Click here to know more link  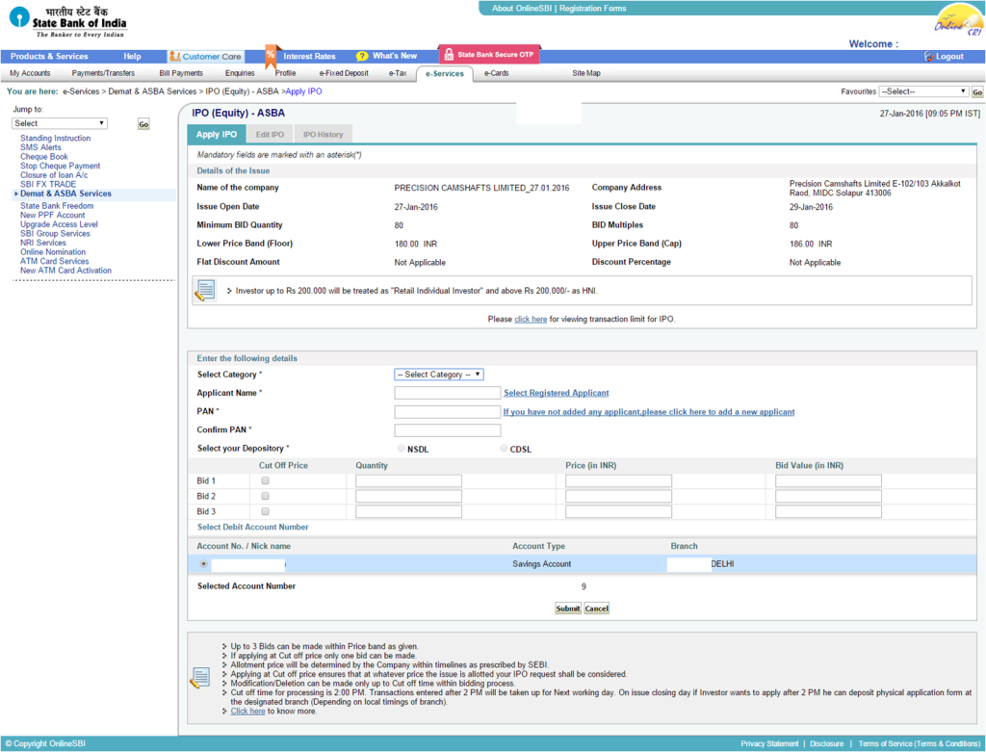pos(247,712)
